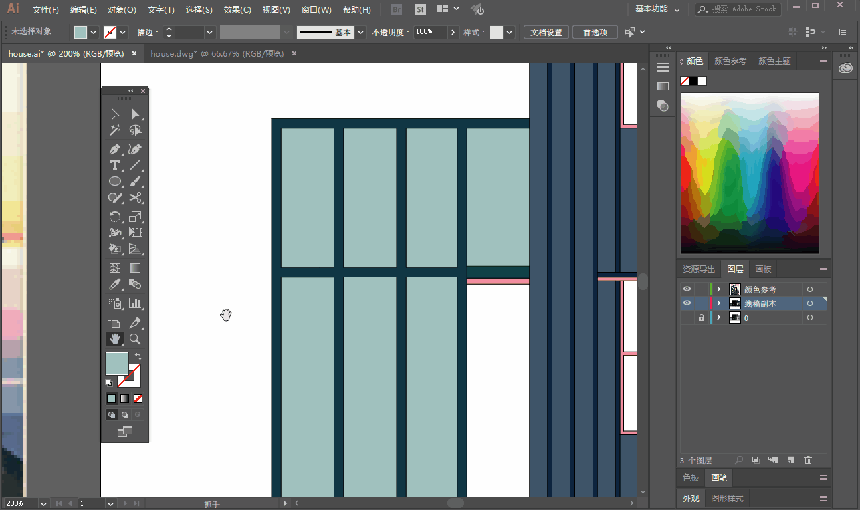Unlock layer 0 using lock icon
The width and height of the screenshot is (860, 510).
pos(701,318)
